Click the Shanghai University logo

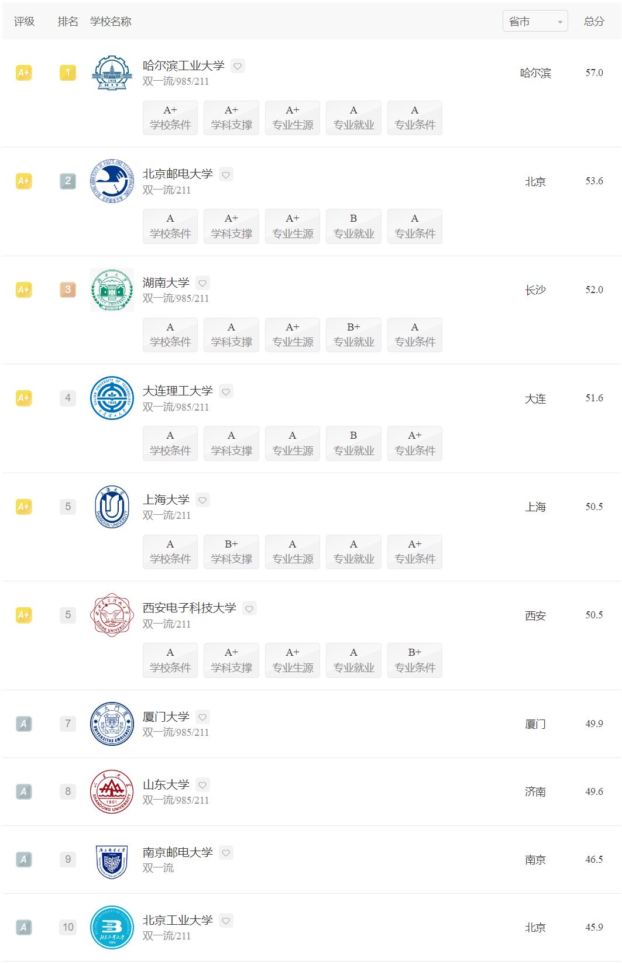pos(112,507)
